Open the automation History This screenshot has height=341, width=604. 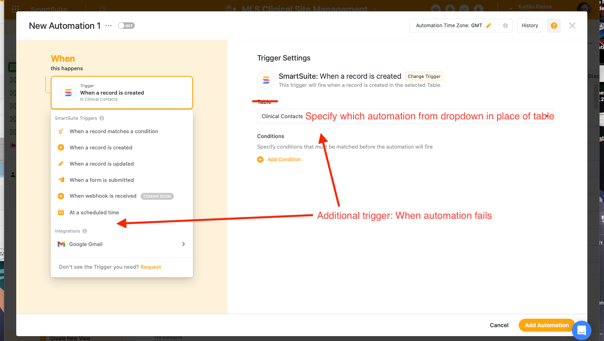click(x=530, y=26)
